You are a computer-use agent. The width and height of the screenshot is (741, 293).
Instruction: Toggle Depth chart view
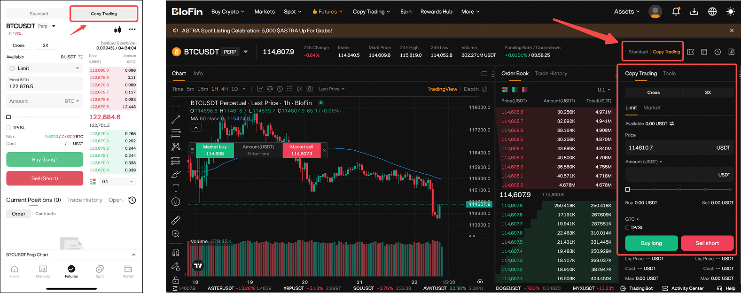[471, 89]
